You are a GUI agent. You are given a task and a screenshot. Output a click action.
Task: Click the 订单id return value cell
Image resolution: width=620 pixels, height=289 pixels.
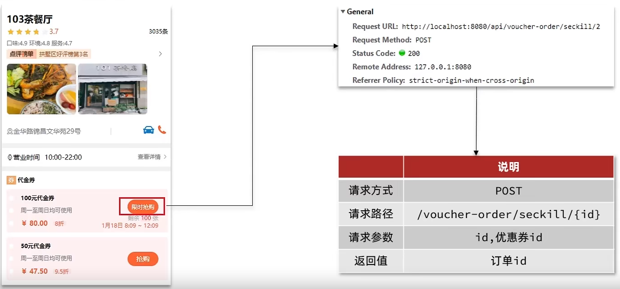pos(509,261)
